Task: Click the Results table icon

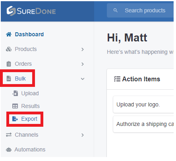Action: [15, 106]
